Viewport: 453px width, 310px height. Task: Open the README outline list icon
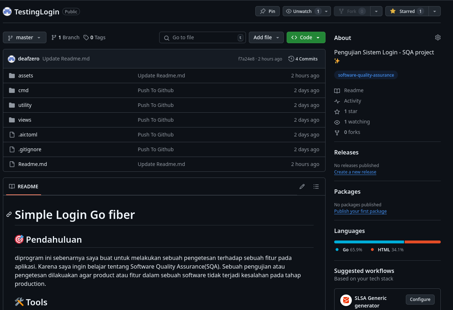pos(316,187)
